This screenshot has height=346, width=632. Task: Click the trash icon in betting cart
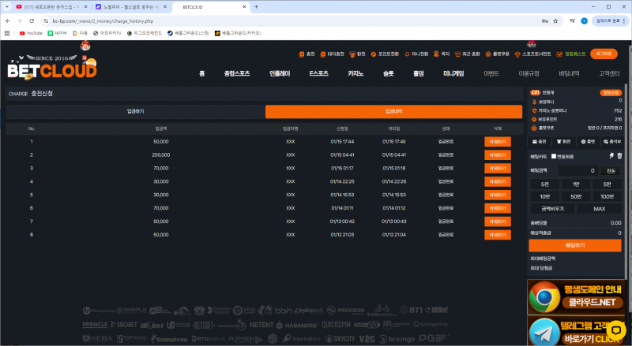point(619,156)
